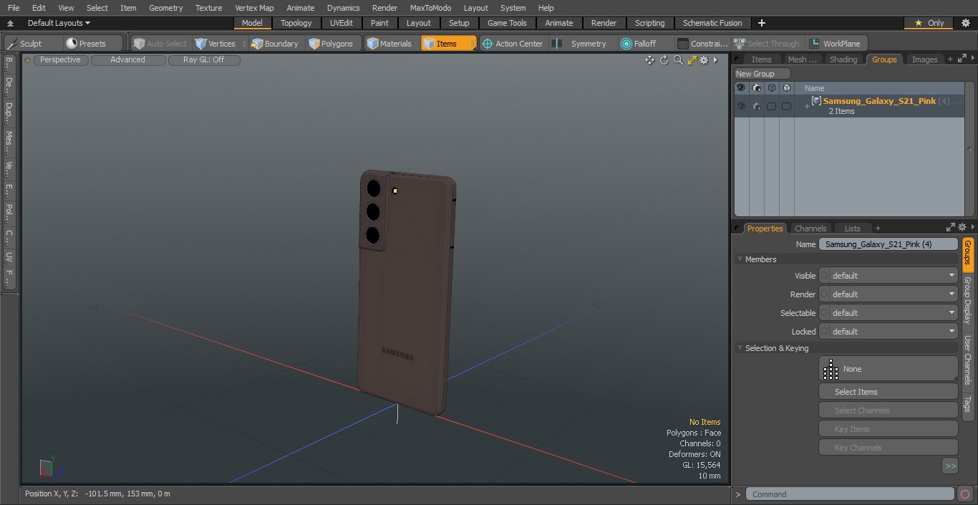Toggle Auto Select option

pyautogui.click(x=160, y=44)
